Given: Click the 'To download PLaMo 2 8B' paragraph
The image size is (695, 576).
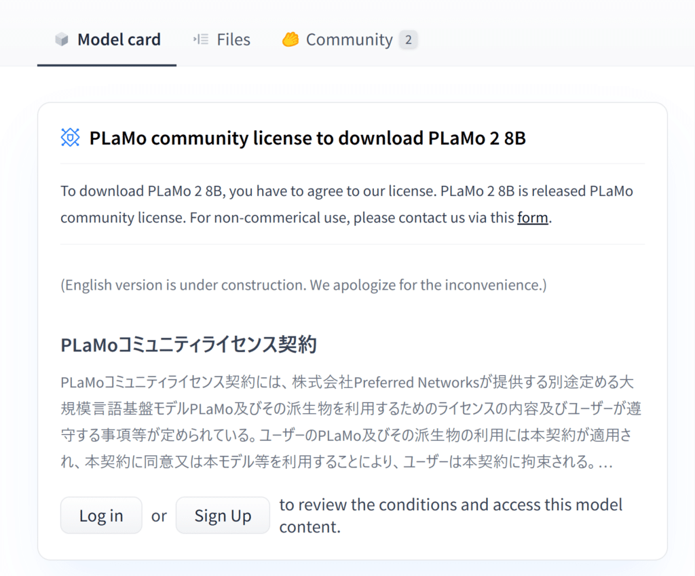Looking at the screenshot, I should click(347, 204).
